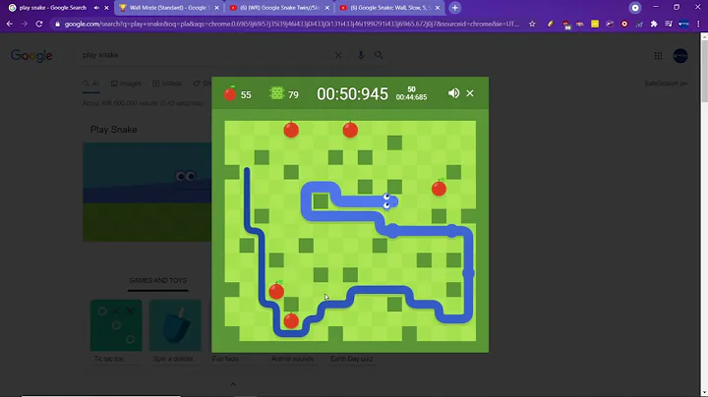Open the red circle extension icon
Screen dimensions: 708x397
(x=624, y=24)
